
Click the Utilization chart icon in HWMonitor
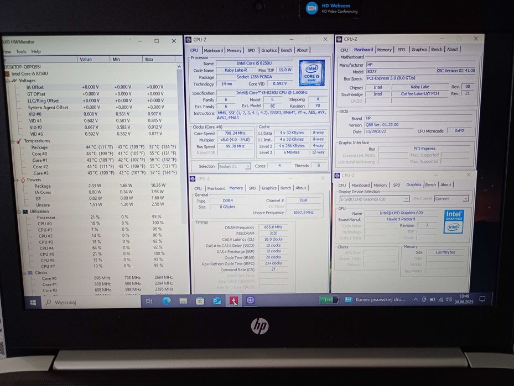tap(25, 211)
